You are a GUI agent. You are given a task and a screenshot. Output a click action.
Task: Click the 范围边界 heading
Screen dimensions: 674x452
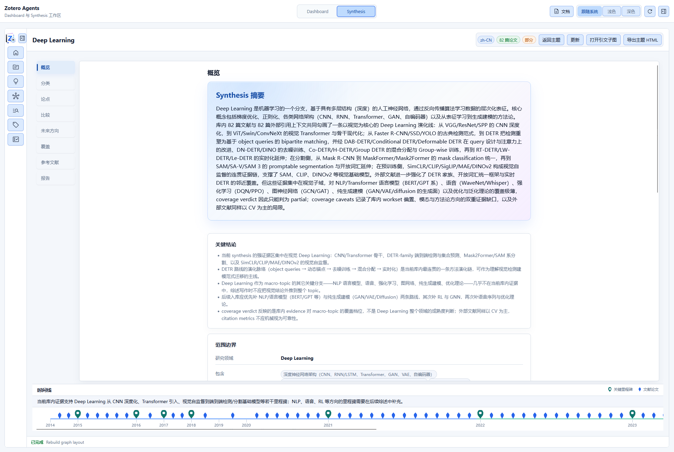coord(226,345)
